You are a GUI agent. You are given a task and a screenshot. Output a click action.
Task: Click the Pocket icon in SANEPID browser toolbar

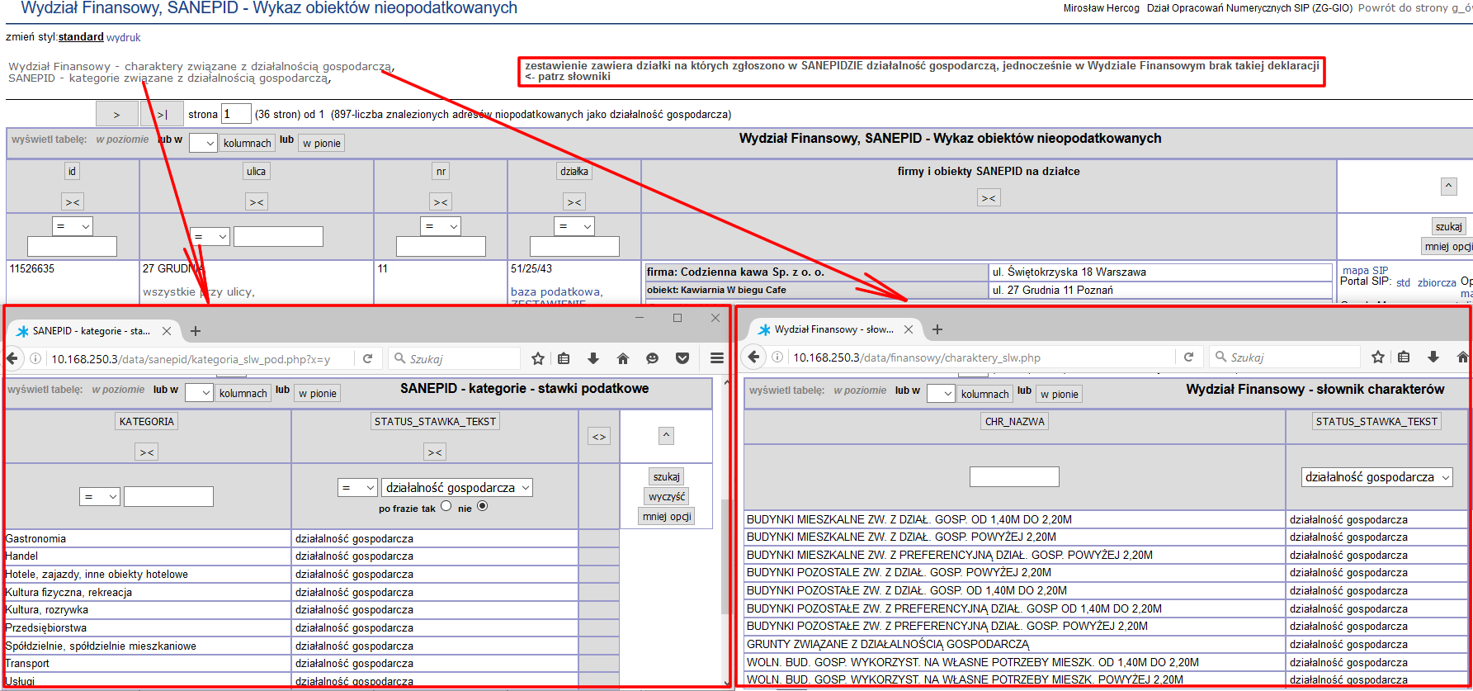coord(682,358)
